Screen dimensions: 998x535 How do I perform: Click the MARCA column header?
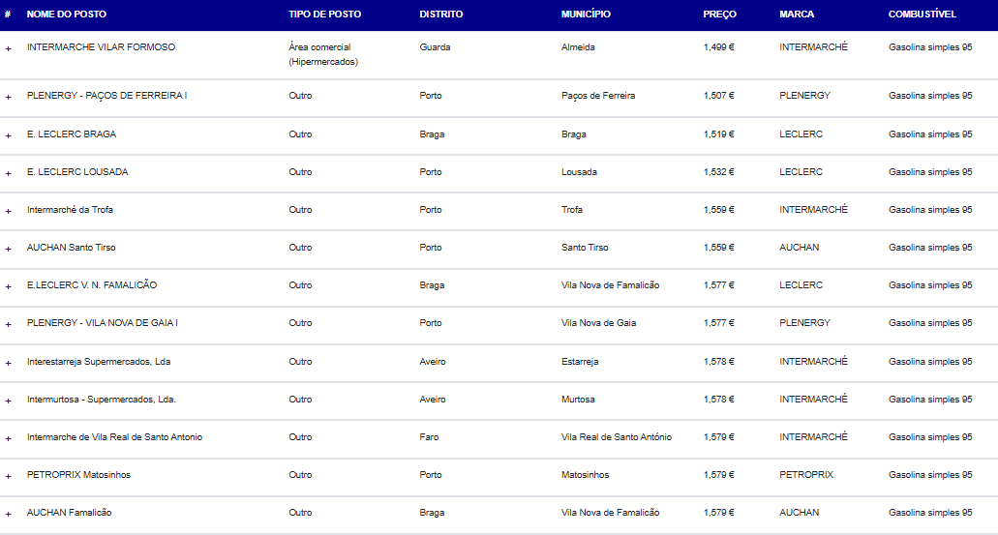[797, 15]
